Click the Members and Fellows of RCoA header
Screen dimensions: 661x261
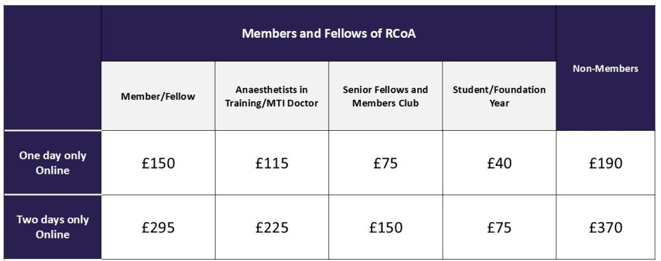329,34
